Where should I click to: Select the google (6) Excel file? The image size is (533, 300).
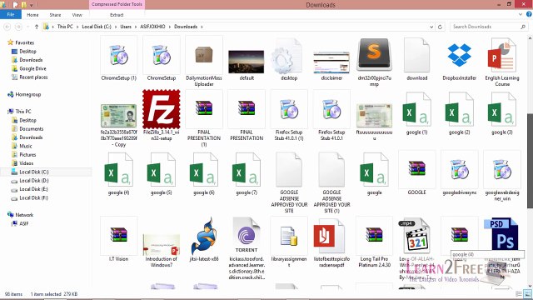click(x=204, y=170)
